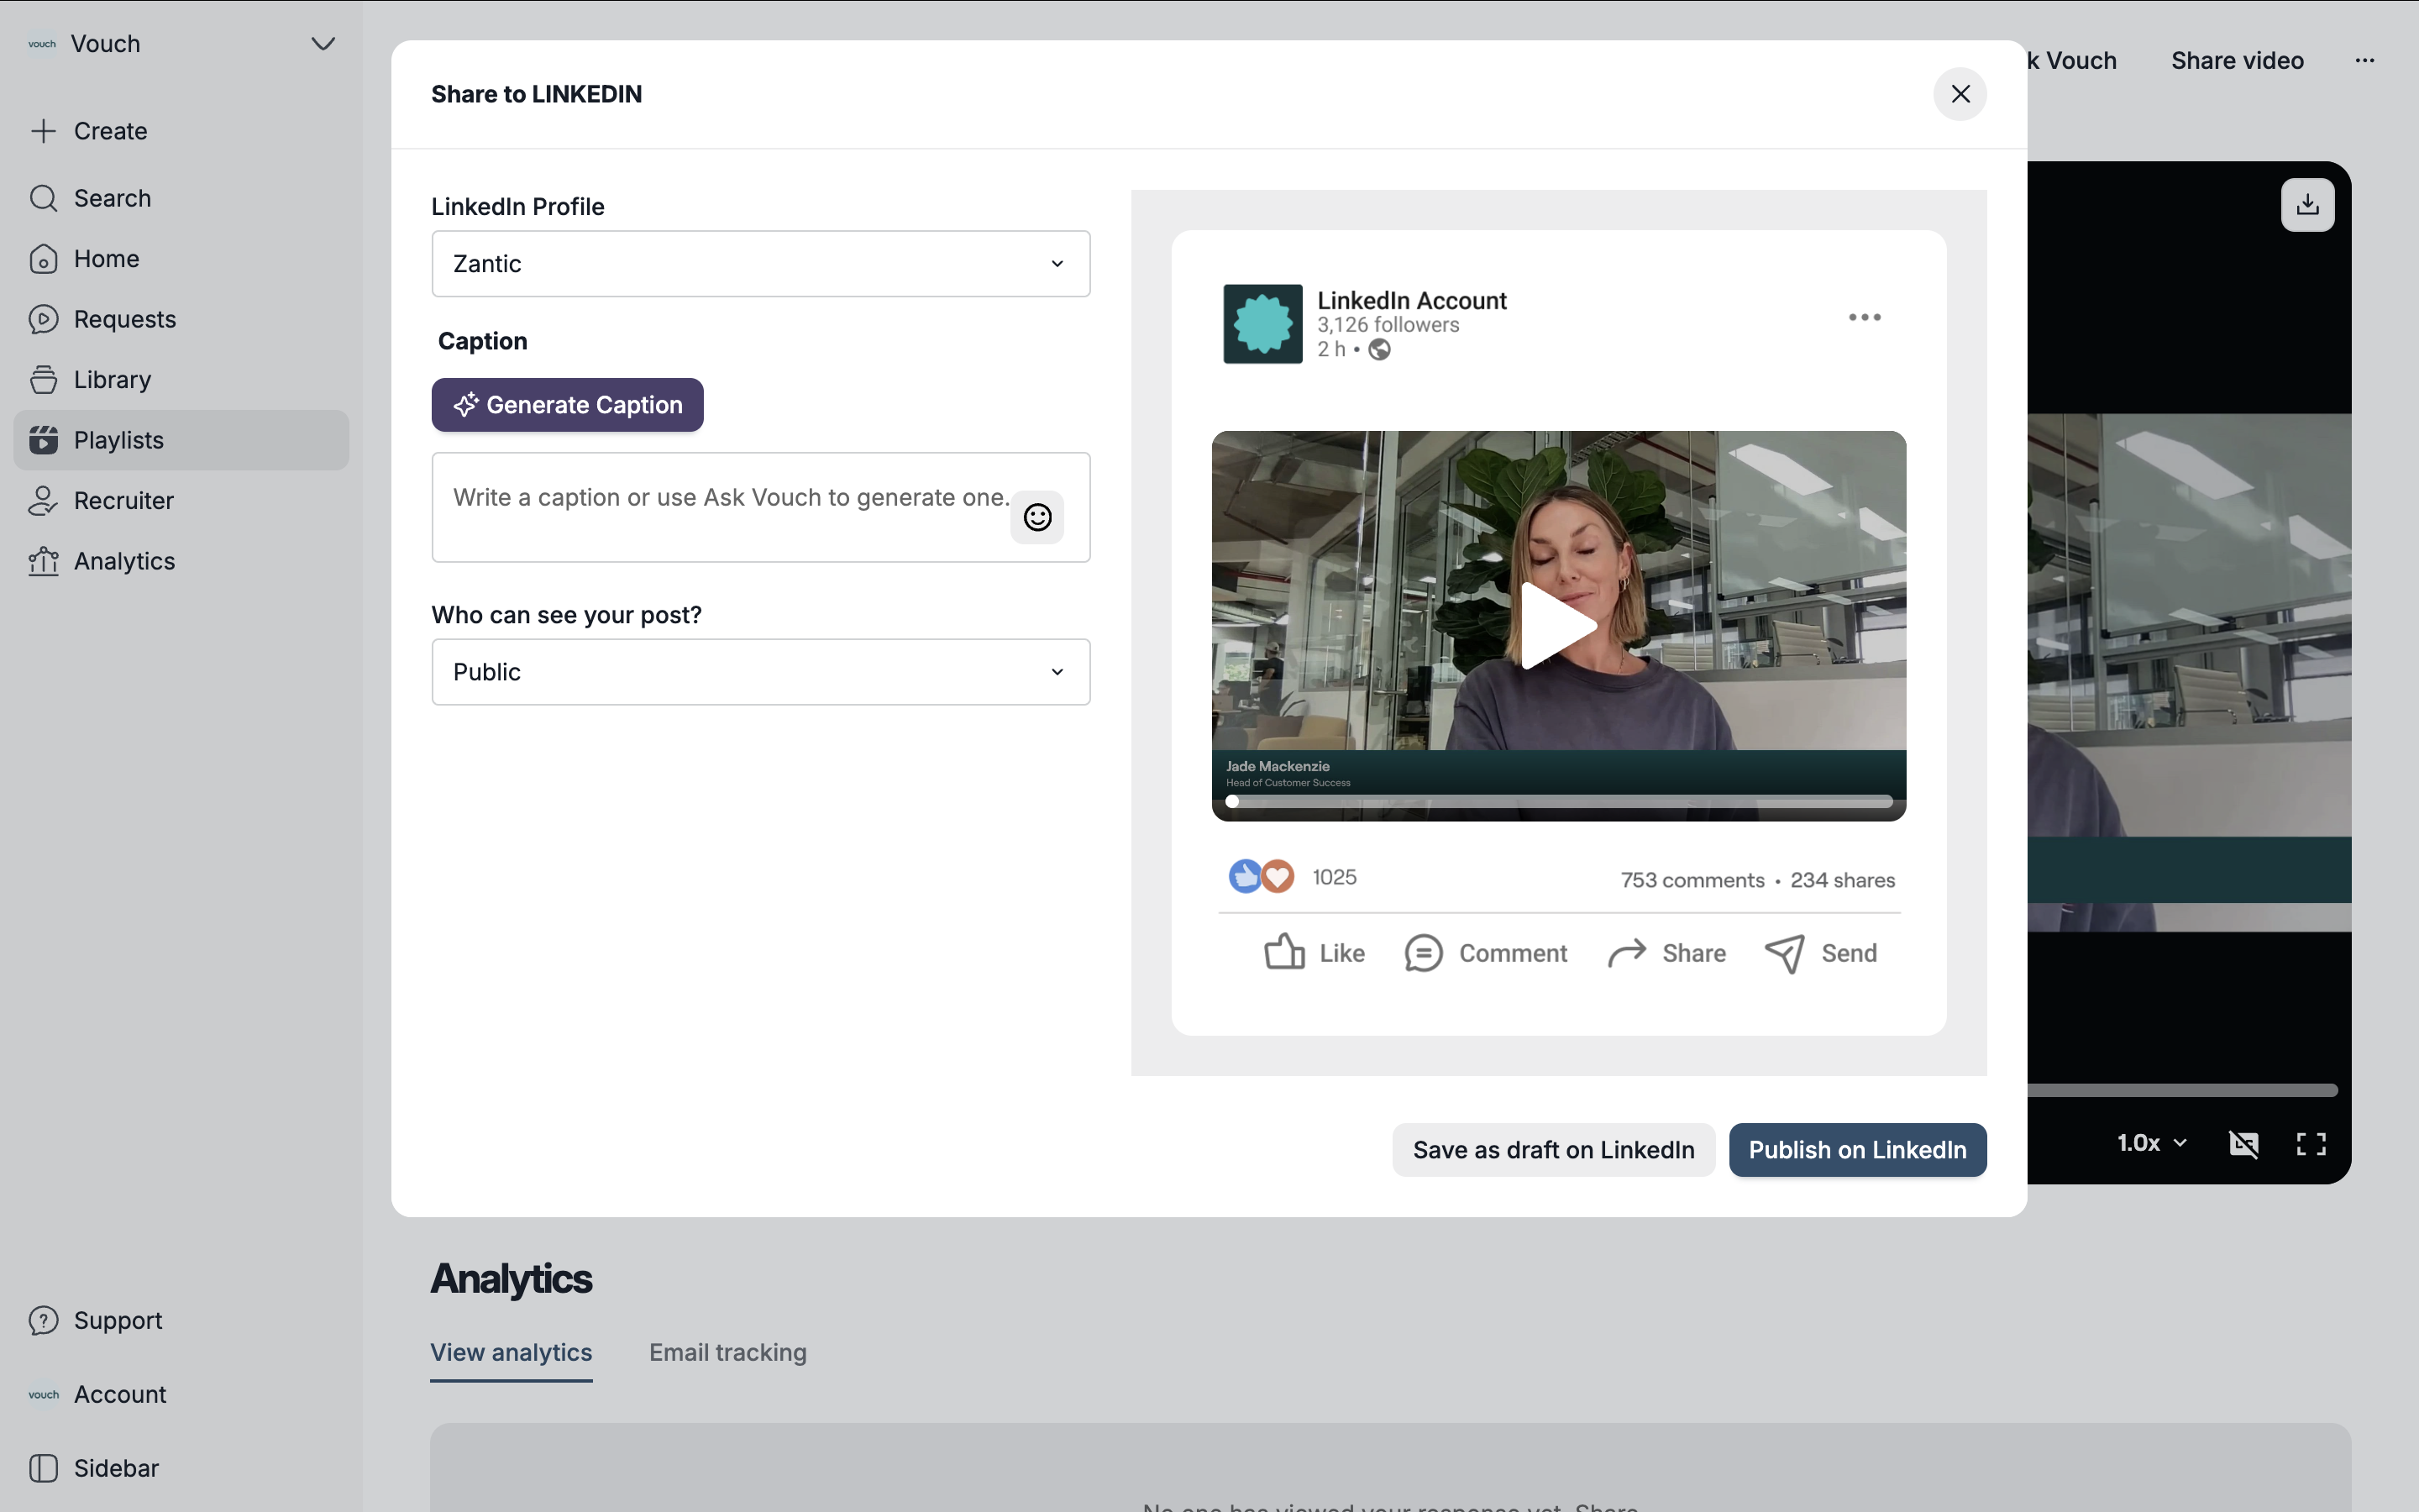The width and height of the screenshot is (2419, 1512).
Task: Click the 753 comments text
Action: pos(1692,880)
